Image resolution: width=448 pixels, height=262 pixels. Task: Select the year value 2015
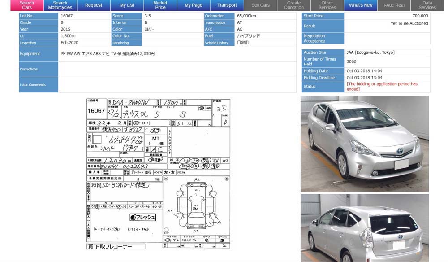tap(65, 29)
